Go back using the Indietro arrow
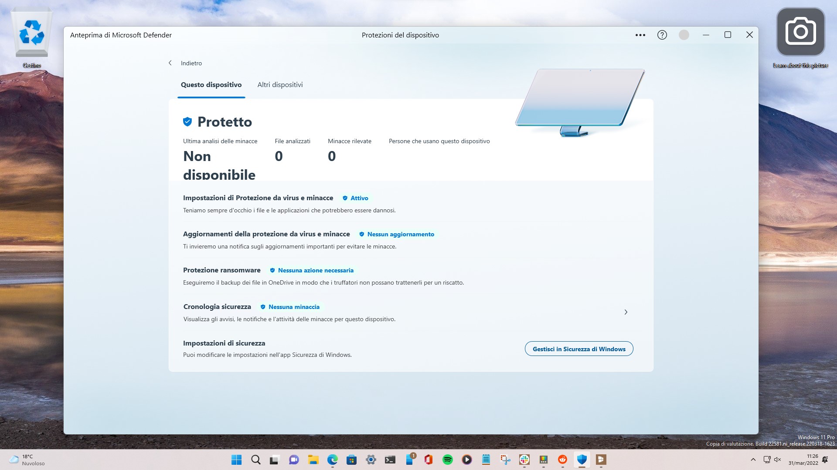The height and width of the screenshot is (470, 837). (x=170, y=63)
